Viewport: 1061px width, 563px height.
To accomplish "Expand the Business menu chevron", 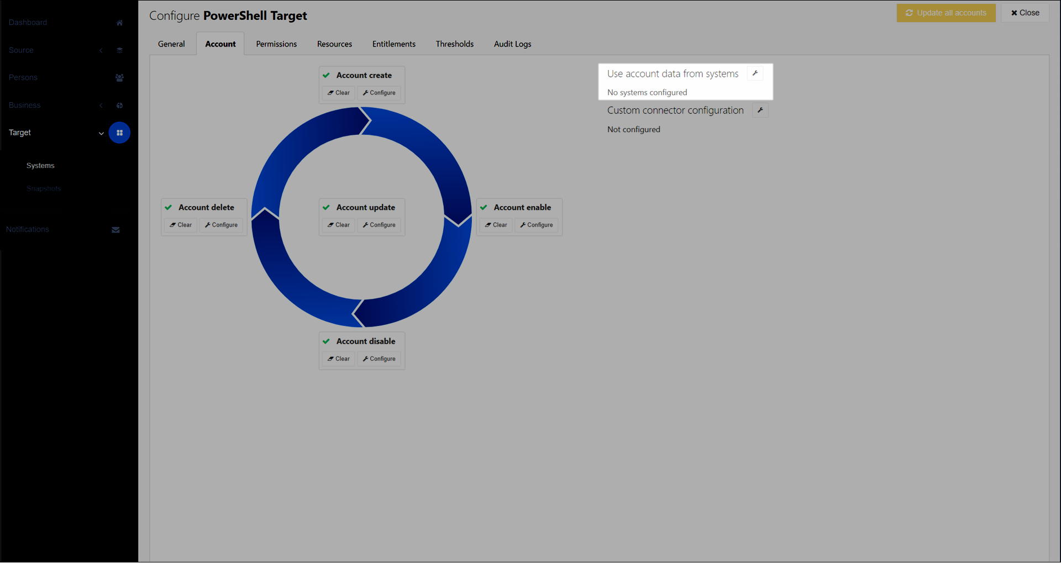I will (101, 106).
